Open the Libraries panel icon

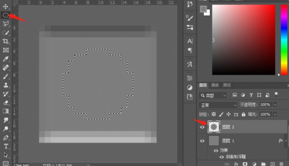(190, 97)
